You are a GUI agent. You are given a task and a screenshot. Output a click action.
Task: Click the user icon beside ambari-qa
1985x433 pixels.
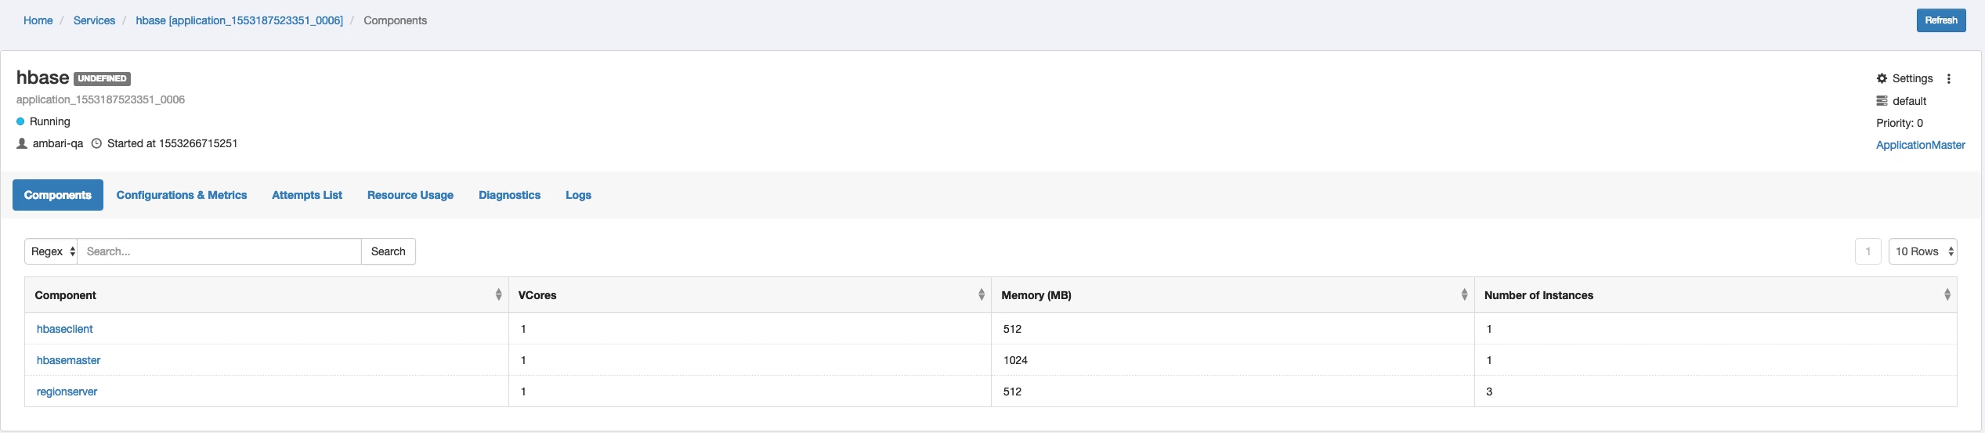22,143
